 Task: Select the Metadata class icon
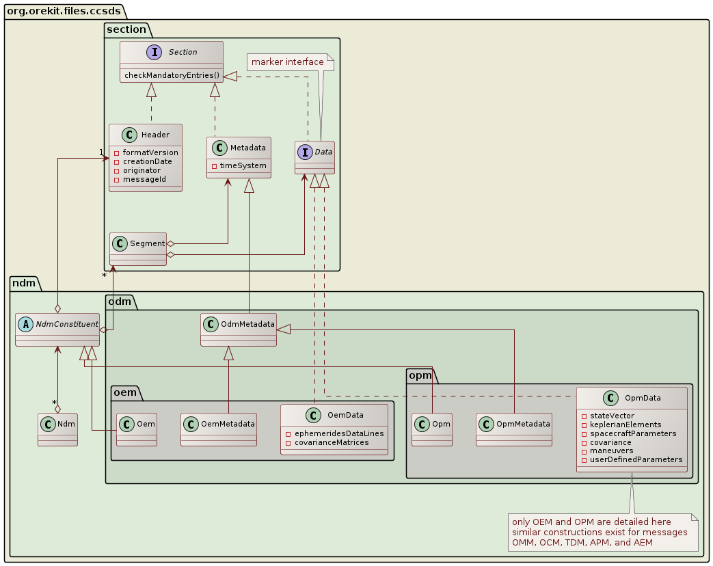(219, 148)
